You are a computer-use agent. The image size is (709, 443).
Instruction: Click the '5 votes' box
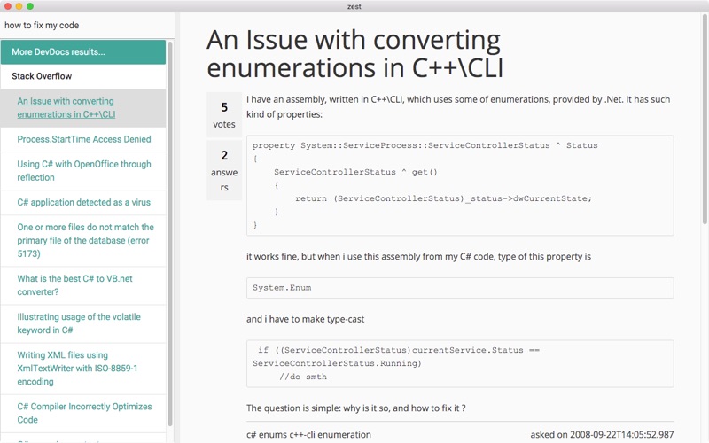pyautogui.click(x=224, y=115)
